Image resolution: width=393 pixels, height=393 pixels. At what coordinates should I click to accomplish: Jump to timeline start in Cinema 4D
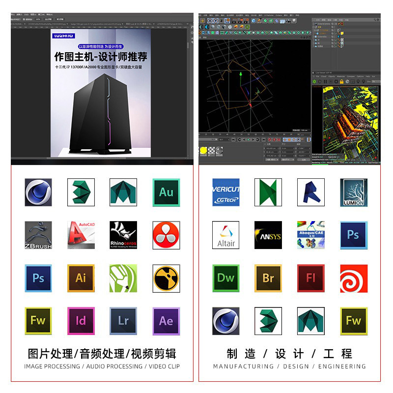pos(233,140)
